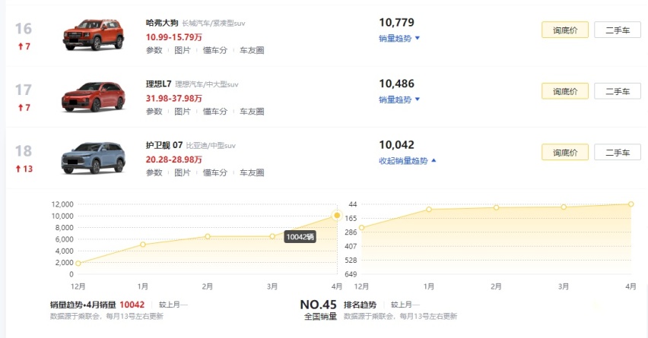
Task: Click rank number 16
Action: coord(23,28)
